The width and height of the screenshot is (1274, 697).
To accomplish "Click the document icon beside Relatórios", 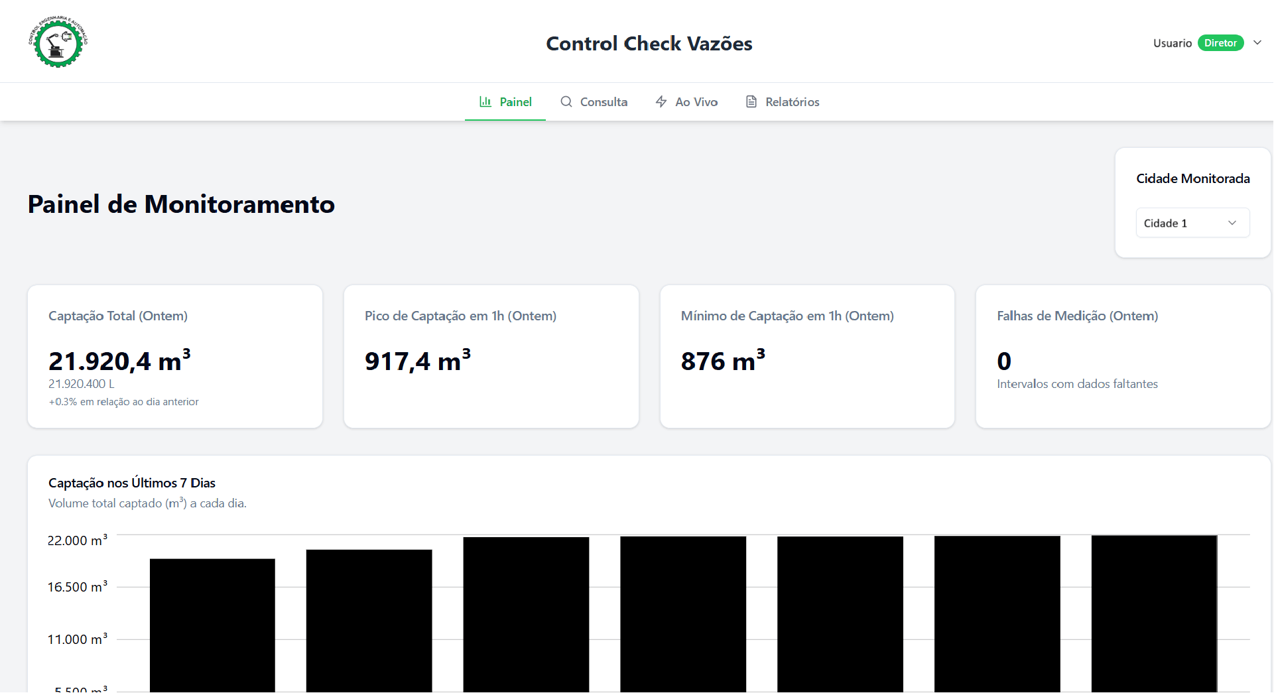I will 751,101.
